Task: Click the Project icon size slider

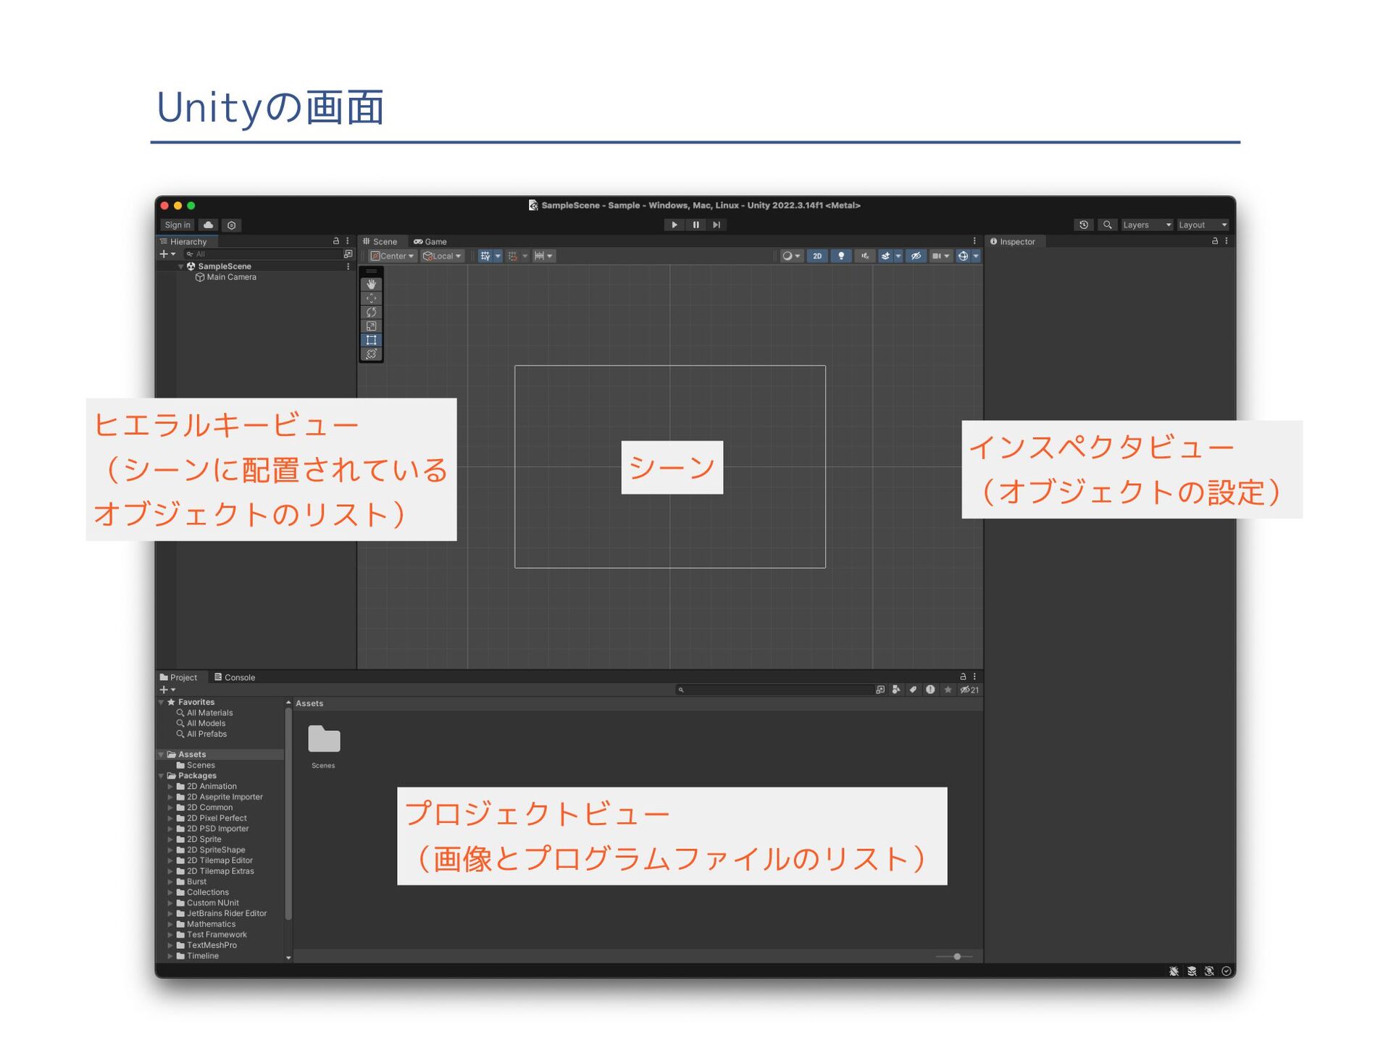Action: click(x=956, y=957)
